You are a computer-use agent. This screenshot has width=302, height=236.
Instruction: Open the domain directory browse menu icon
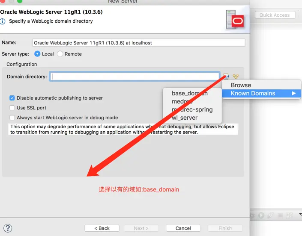(x=226, y=76)
